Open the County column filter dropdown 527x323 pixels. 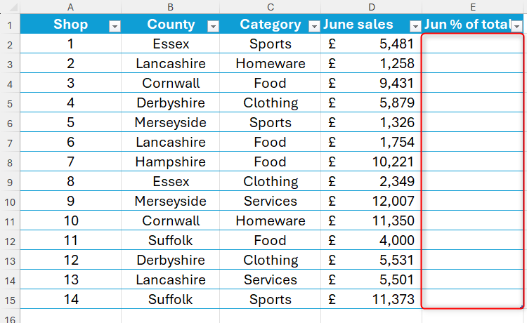(x=213, y=26)
